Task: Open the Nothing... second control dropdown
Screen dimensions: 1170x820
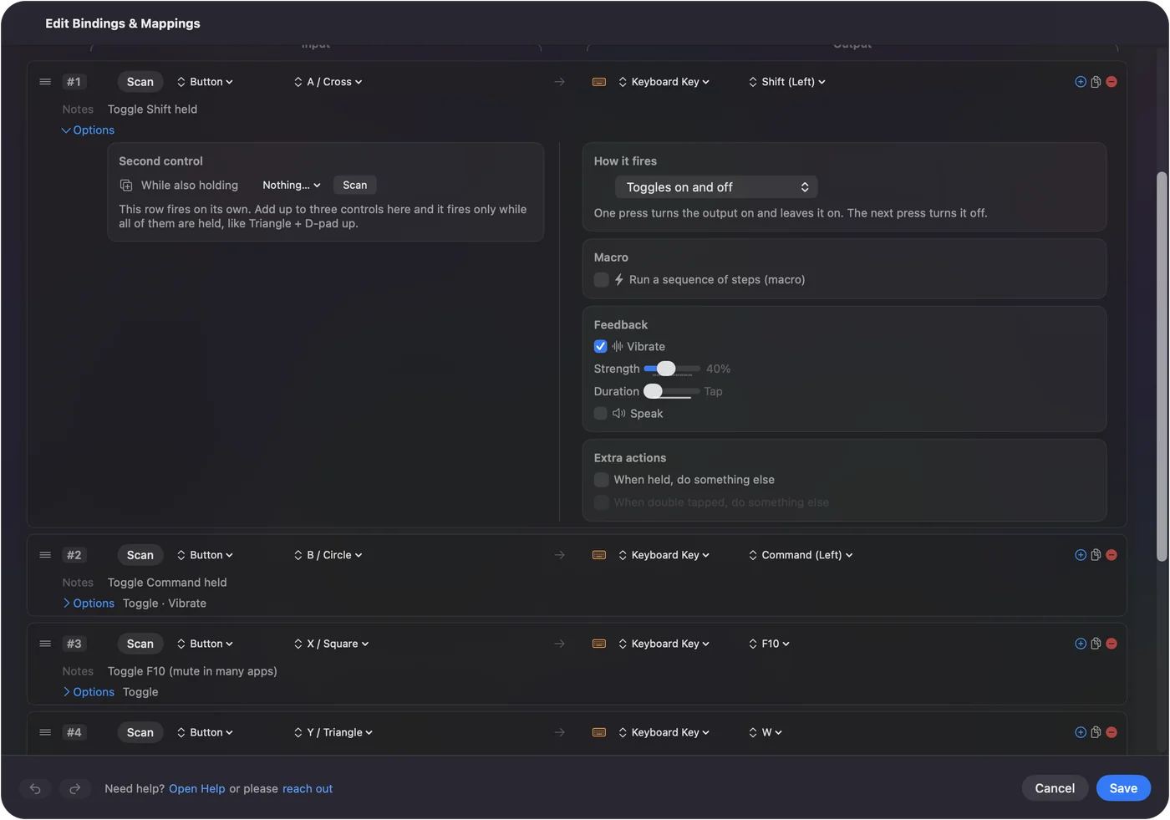Action: (x=291, y=186)
